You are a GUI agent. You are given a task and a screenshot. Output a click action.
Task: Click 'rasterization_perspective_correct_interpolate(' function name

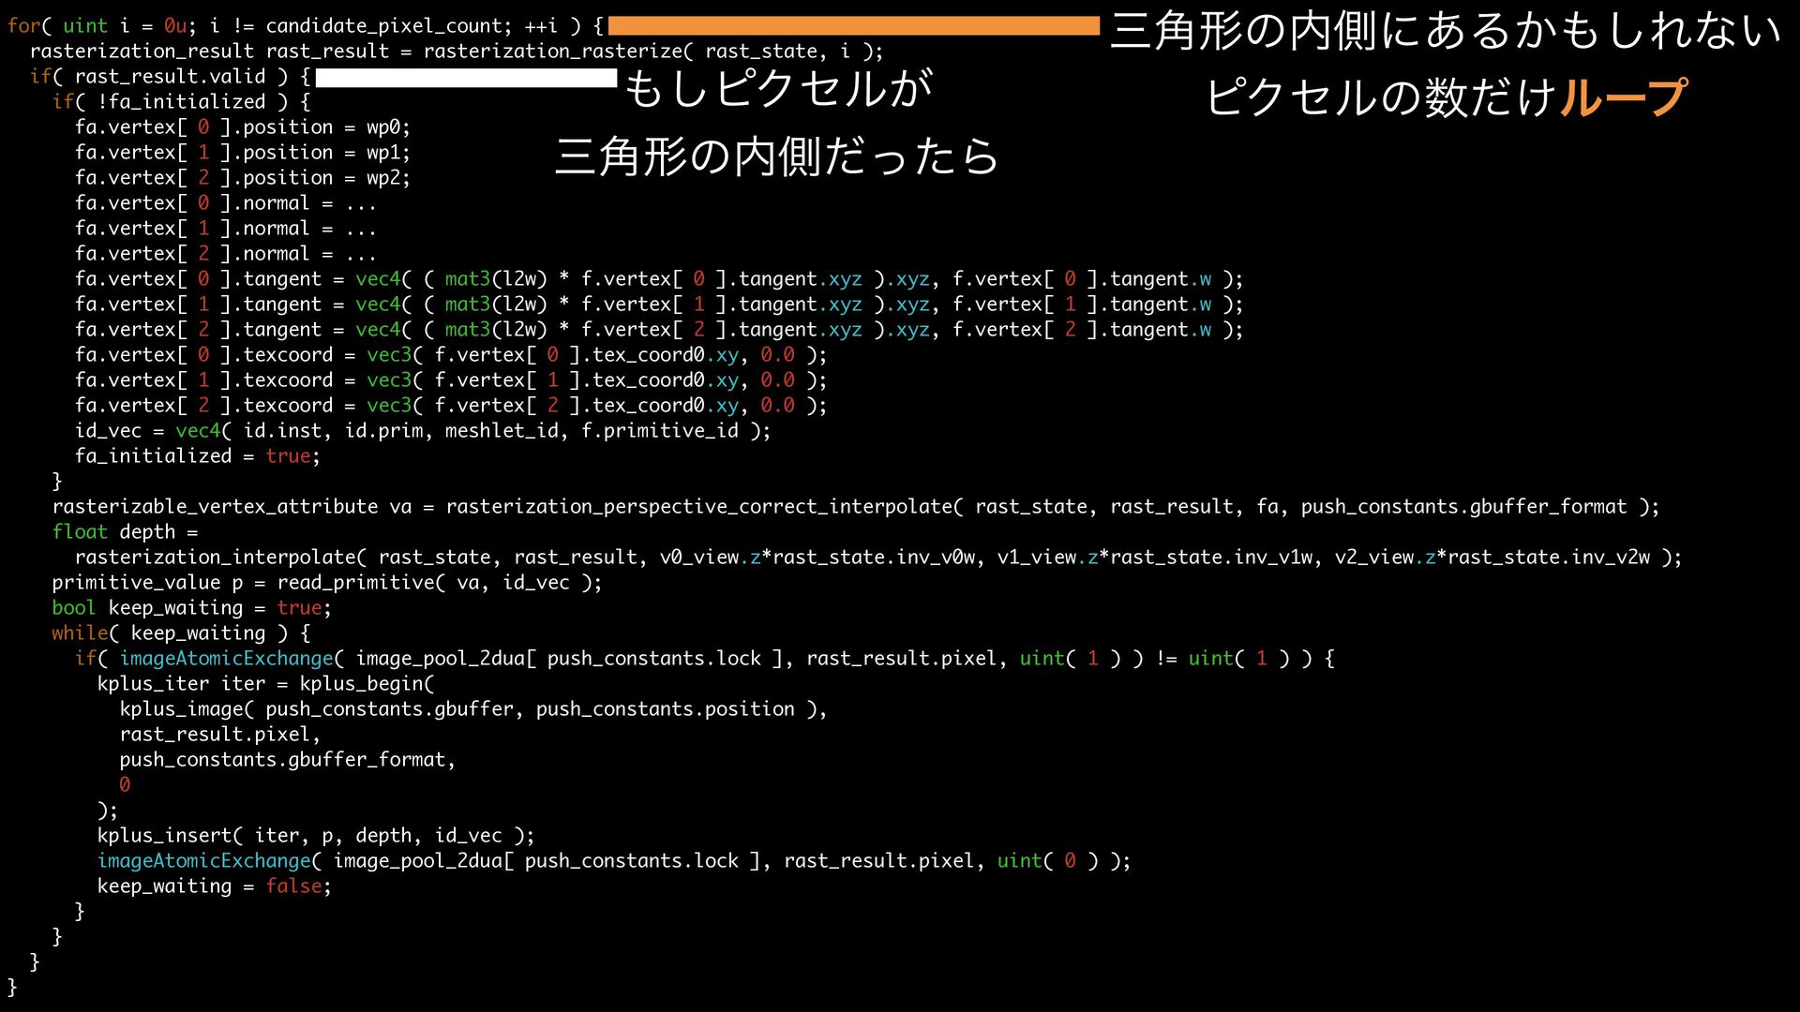tap(704, 507)
